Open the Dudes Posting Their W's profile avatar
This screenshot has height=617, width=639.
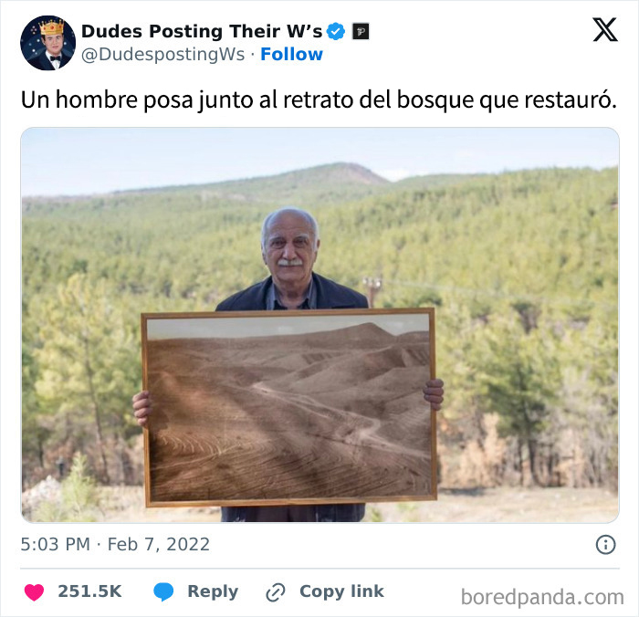pyautogui.click(x=47, y=43)
